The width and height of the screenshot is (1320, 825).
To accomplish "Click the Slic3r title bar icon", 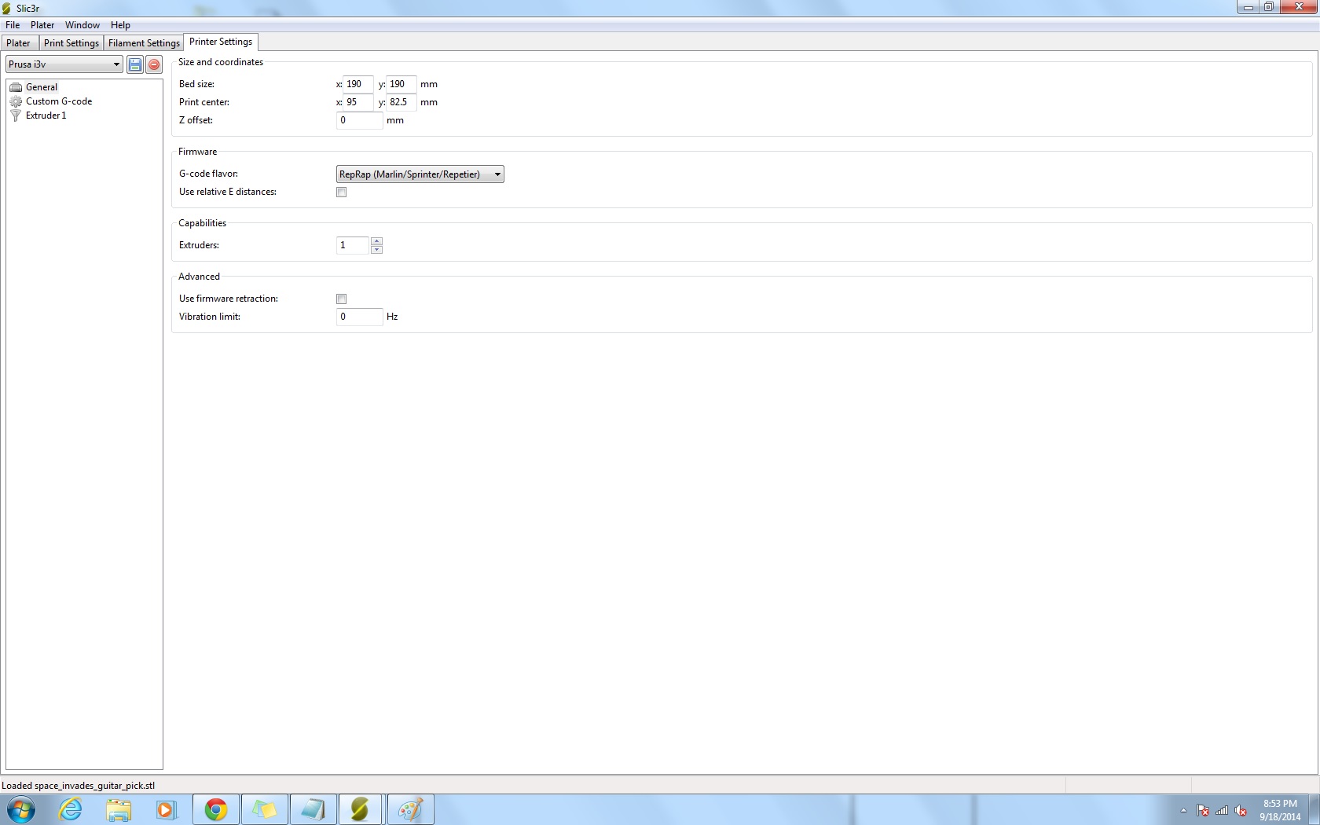I will [x=7, y=8].
